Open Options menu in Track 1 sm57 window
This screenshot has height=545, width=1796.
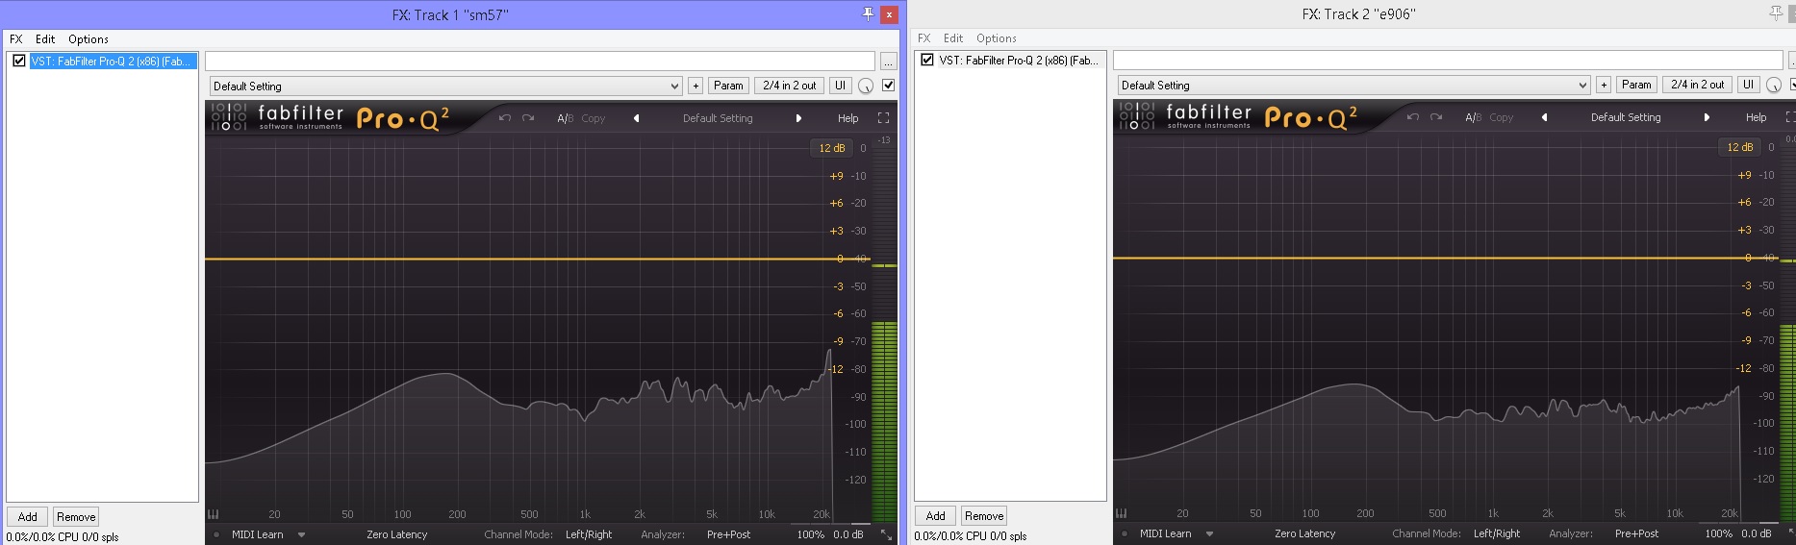89,39
